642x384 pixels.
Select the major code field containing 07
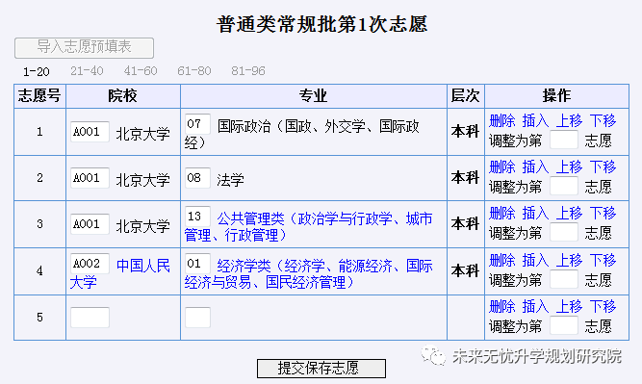(x=197, y=123)
